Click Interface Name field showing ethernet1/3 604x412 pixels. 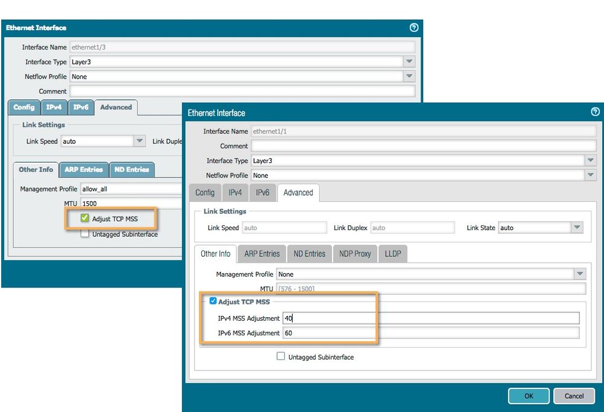(242, 47)
